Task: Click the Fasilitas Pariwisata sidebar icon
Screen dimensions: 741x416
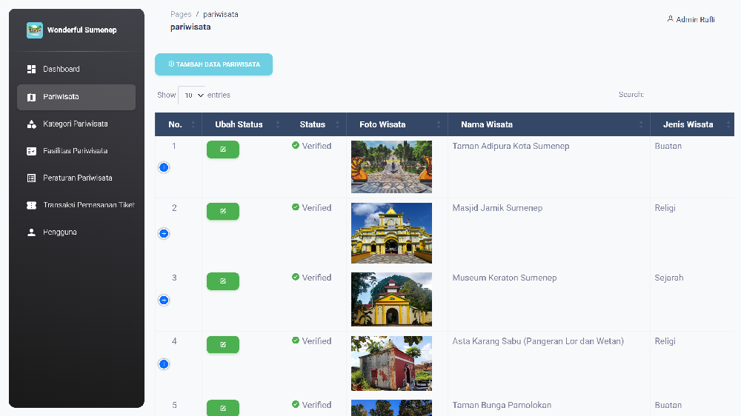Action: 31,151
